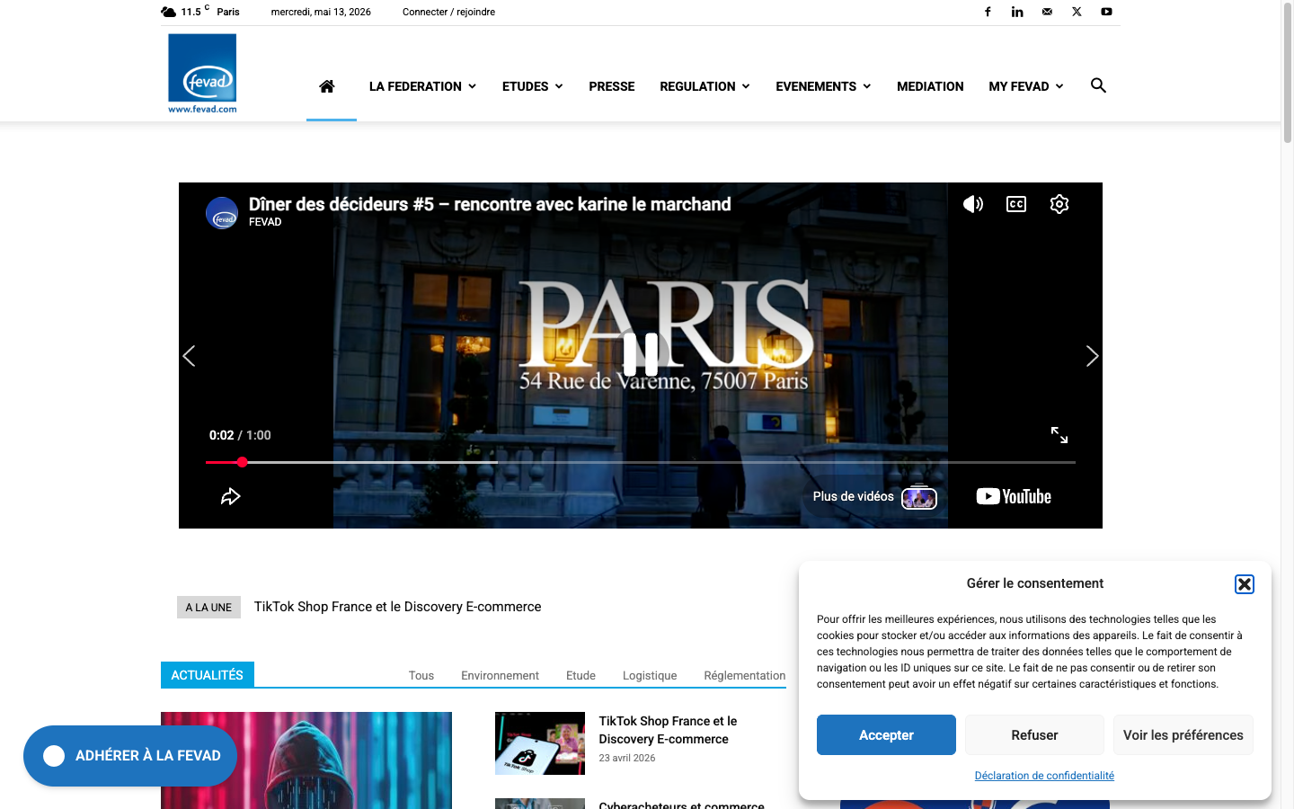
Task: Select the Etude filter tab
Action: point(581,676)
